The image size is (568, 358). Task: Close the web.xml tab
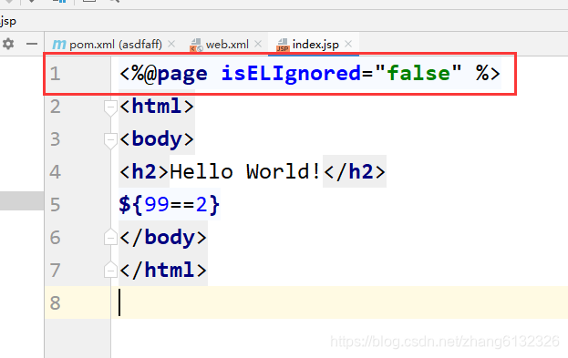(x=258, y=44)
